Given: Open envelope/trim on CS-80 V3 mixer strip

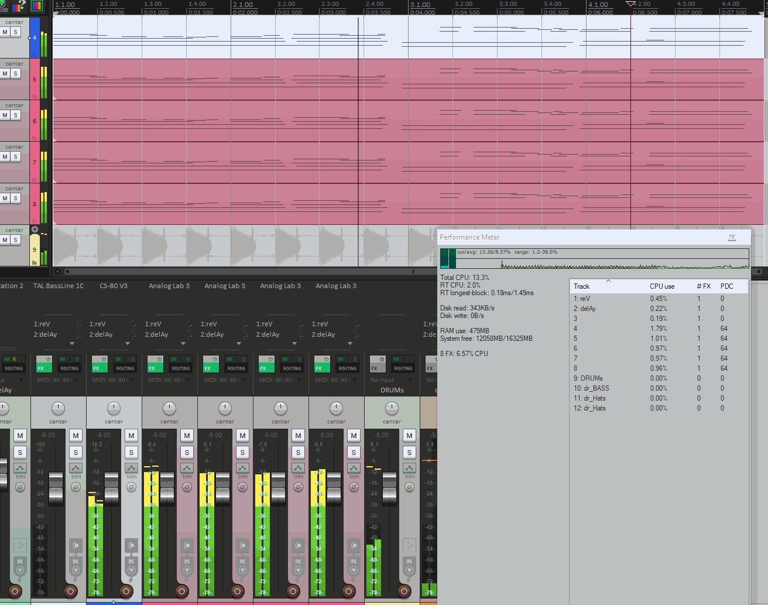Looking at the screenshot, I should tap(132, 469).
